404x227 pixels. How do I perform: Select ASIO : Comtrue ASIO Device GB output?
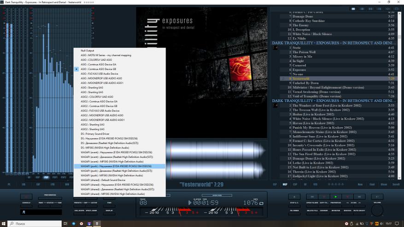click(x=99, y=69)
